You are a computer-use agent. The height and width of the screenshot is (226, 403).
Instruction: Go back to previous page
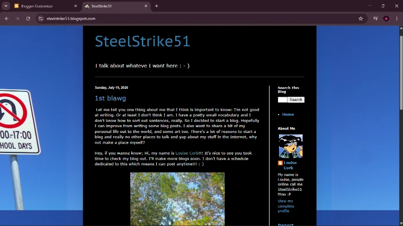[7, 18]
